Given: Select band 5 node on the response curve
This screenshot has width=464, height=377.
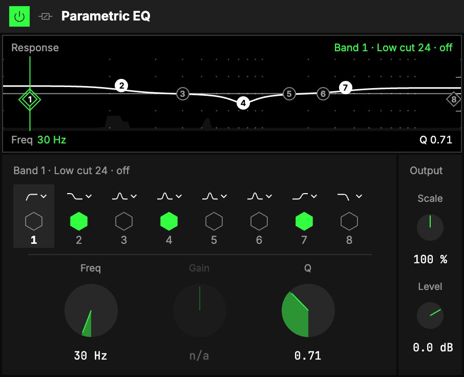Looking at the screenshot, I should tap(289, 94).
